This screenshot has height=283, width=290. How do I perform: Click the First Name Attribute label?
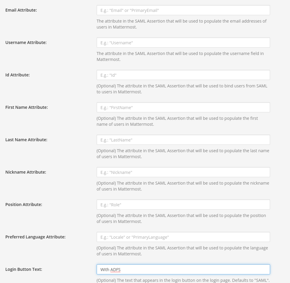(x=26, y=107)
